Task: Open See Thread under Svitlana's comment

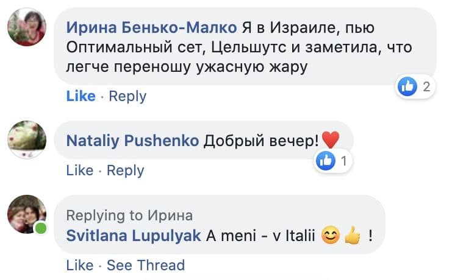Action: click(145, 265)
